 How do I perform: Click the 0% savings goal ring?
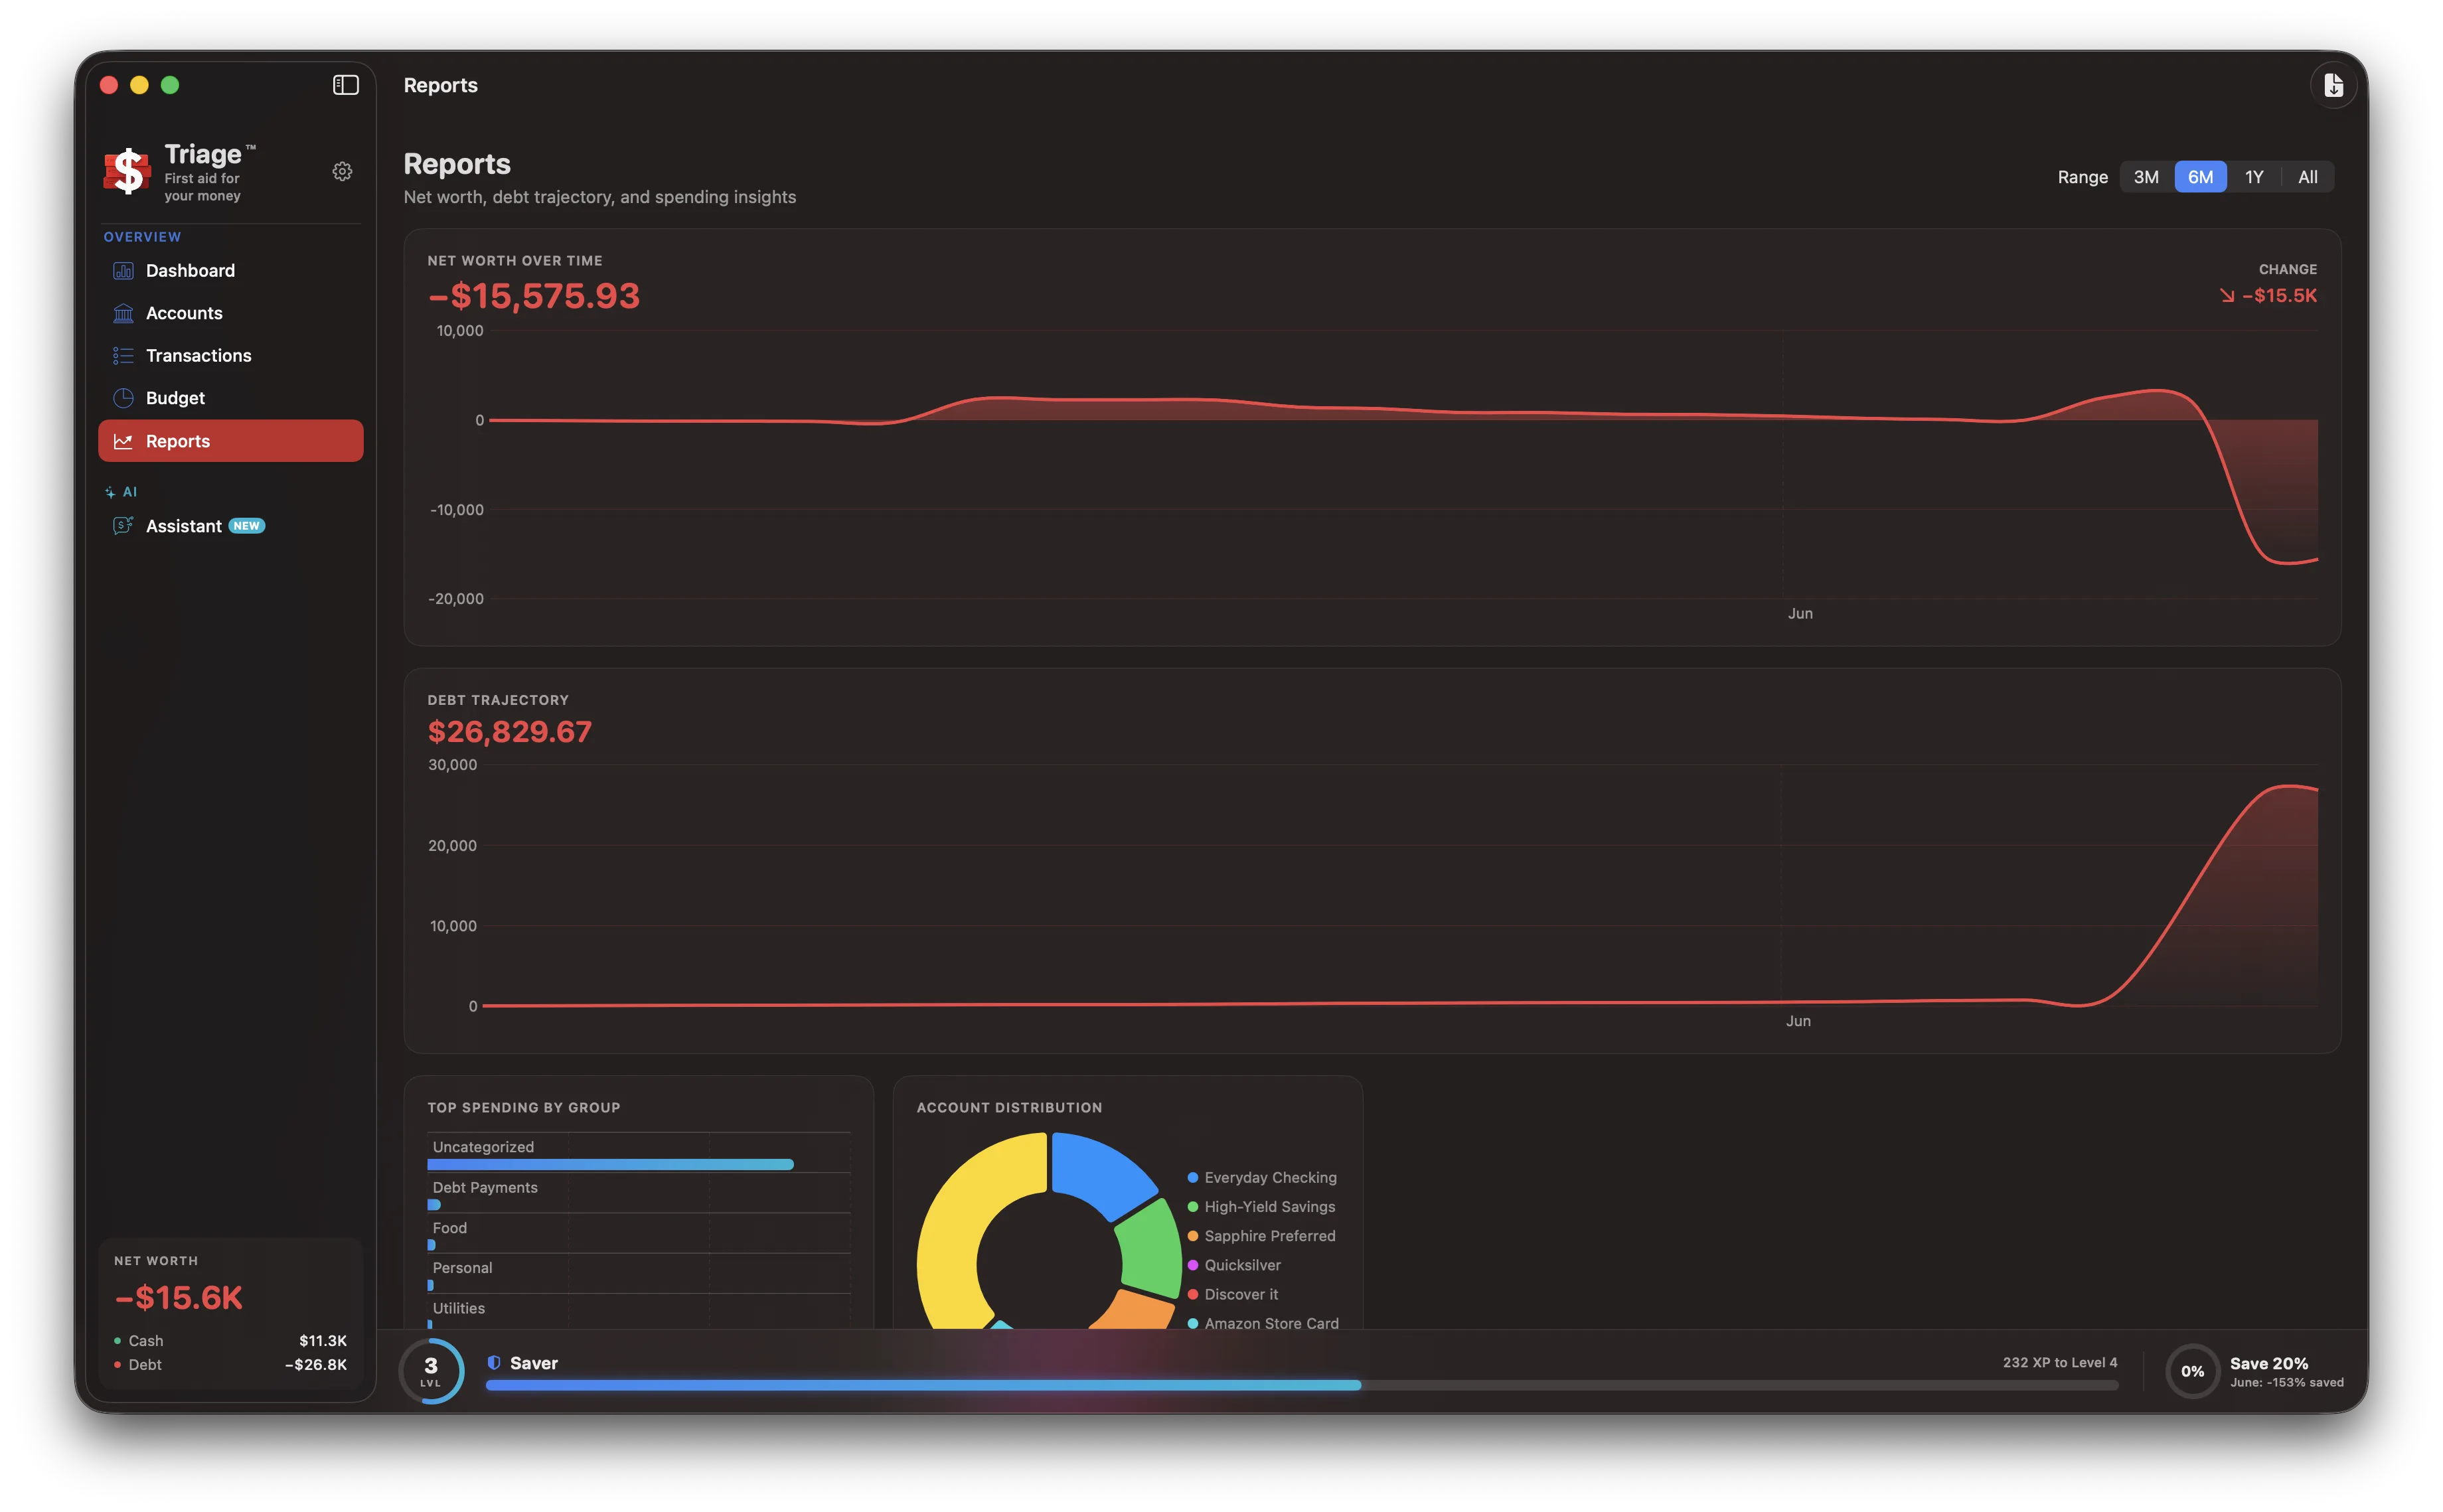2192,1371
